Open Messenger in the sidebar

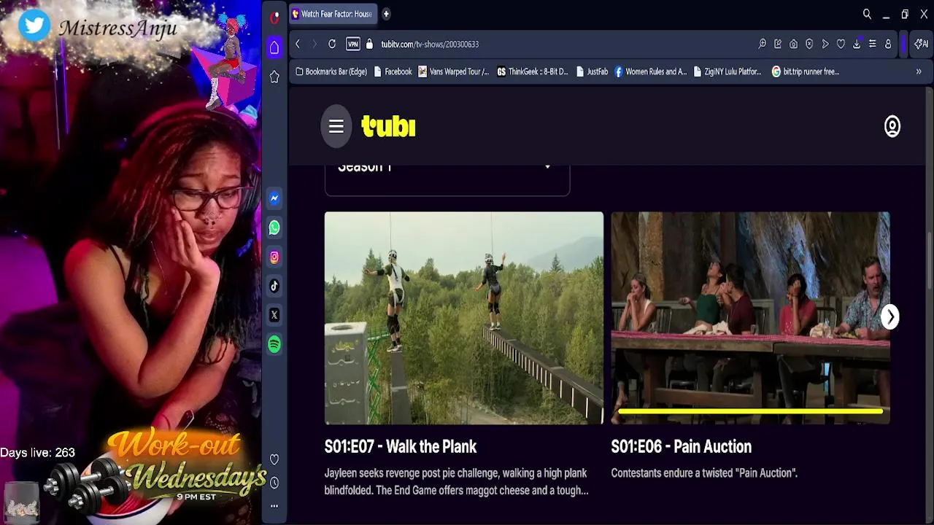pos(274,198)
